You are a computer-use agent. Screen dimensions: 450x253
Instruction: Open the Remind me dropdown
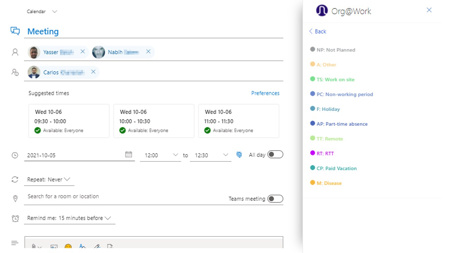pyautogui.click(x=69, y=218)
